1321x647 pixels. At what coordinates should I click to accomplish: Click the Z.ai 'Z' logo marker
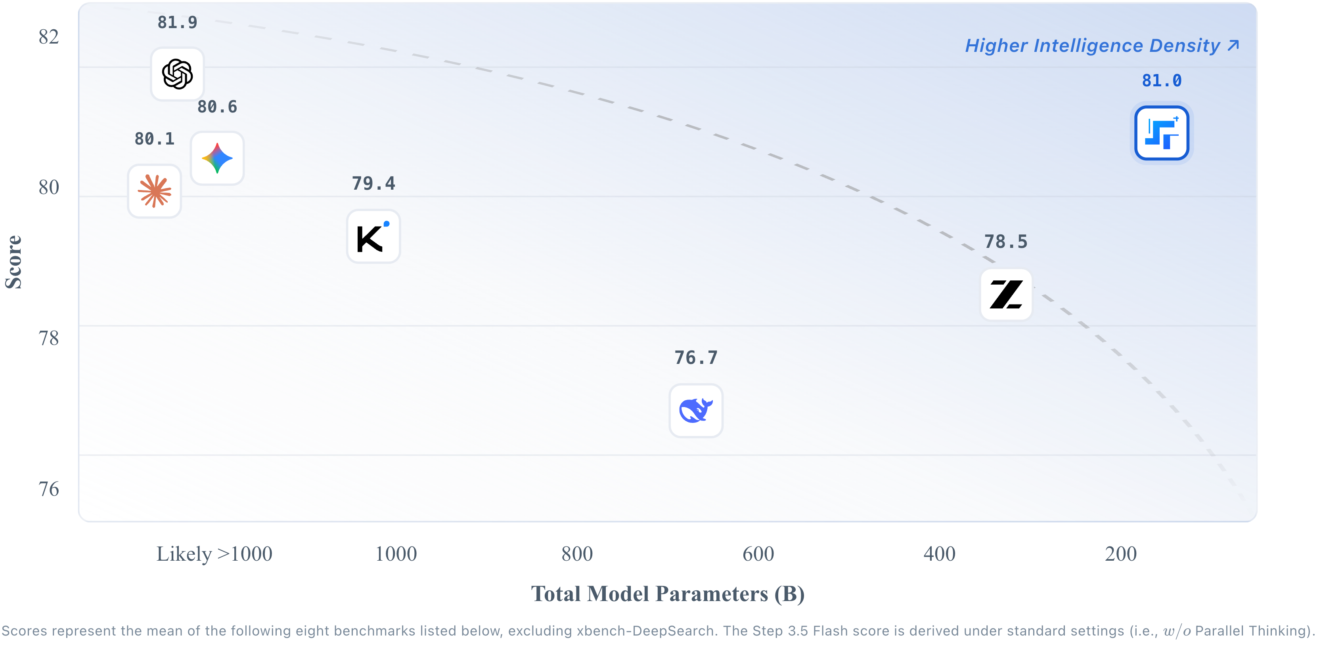1006,295
